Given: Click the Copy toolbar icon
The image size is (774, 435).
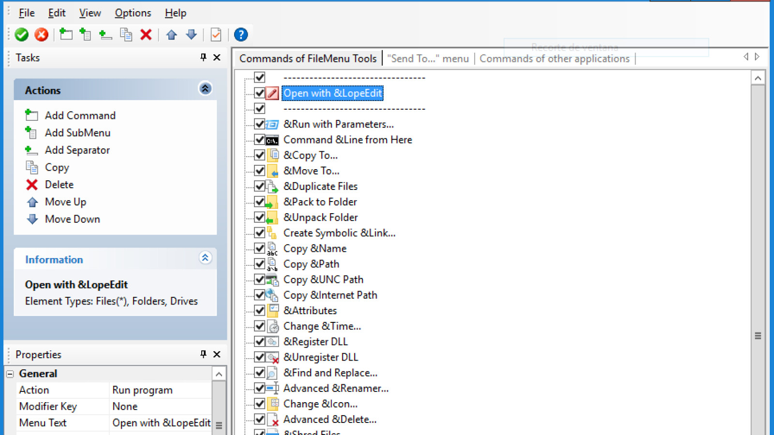Looking at the screenshot, I should coord(126,34).
